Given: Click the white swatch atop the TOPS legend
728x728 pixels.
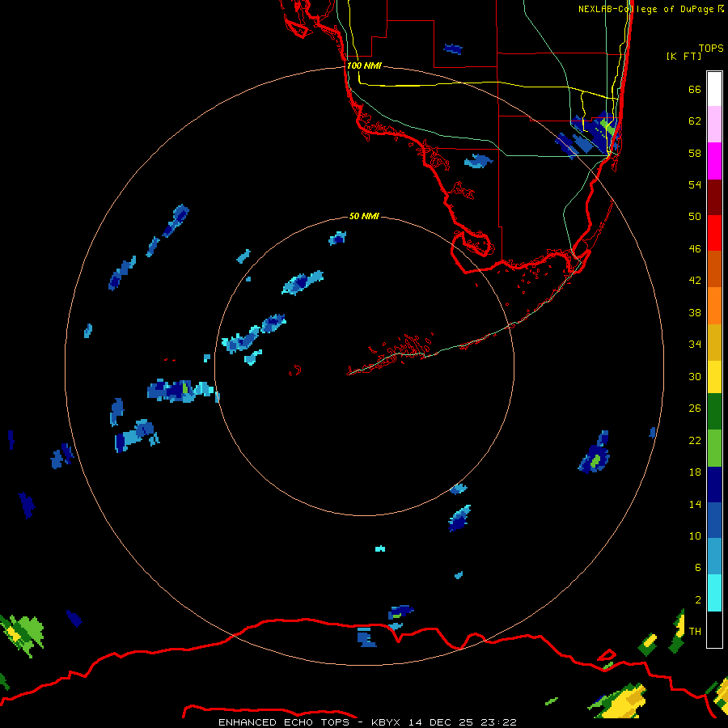Looking at the screenshot, I should 714,89.
